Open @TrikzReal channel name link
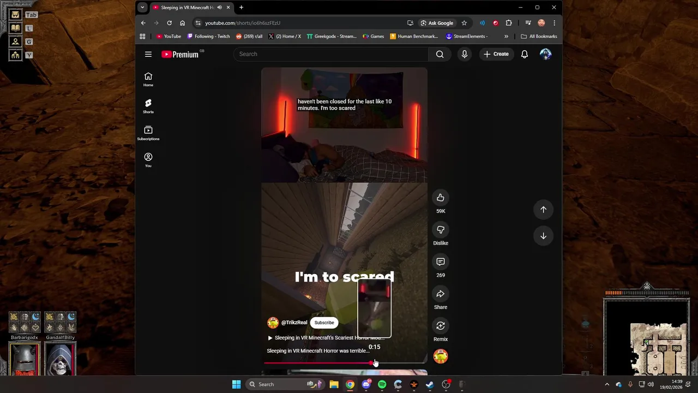The height and width of the screenshot is (393, 698). point(294,323)
